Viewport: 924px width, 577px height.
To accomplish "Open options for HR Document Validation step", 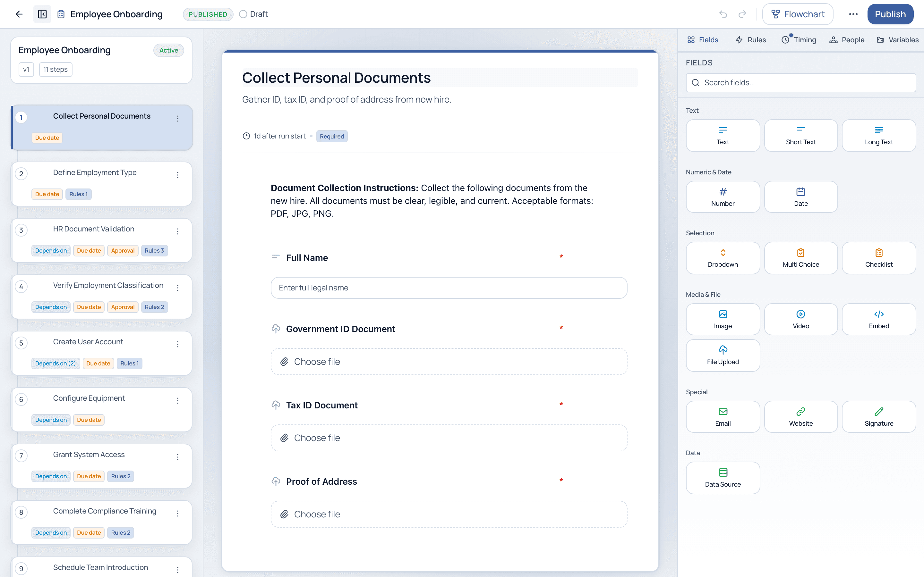I will coord(177,232).
